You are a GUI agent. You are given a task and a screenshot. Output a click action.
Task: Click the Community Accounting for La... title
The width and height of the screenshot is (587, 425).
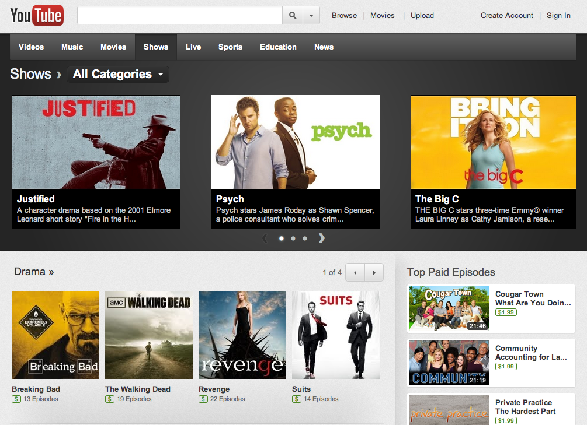pyautogui.click(x=531, y=353)
